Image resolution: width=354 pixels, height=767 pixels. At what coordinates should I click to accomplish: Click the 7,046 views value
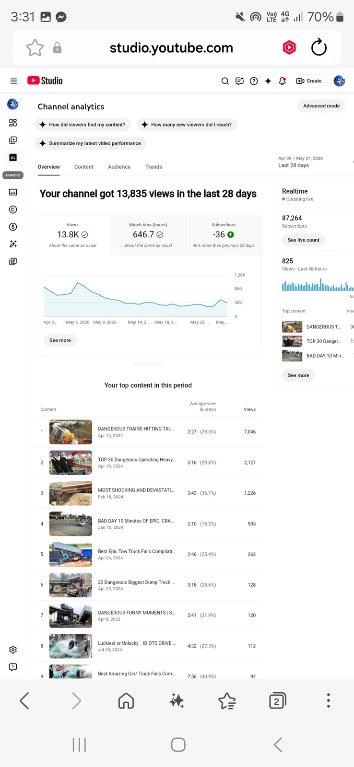250,432
